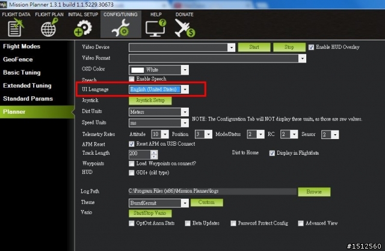This screenshot has height=251, width=385.
Task: Open the Help monitor icon
Action: pos(156,28)
